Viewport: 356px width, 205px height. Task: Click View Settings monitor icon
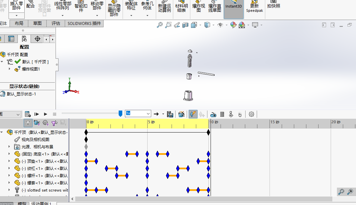[x=255, y=25]
